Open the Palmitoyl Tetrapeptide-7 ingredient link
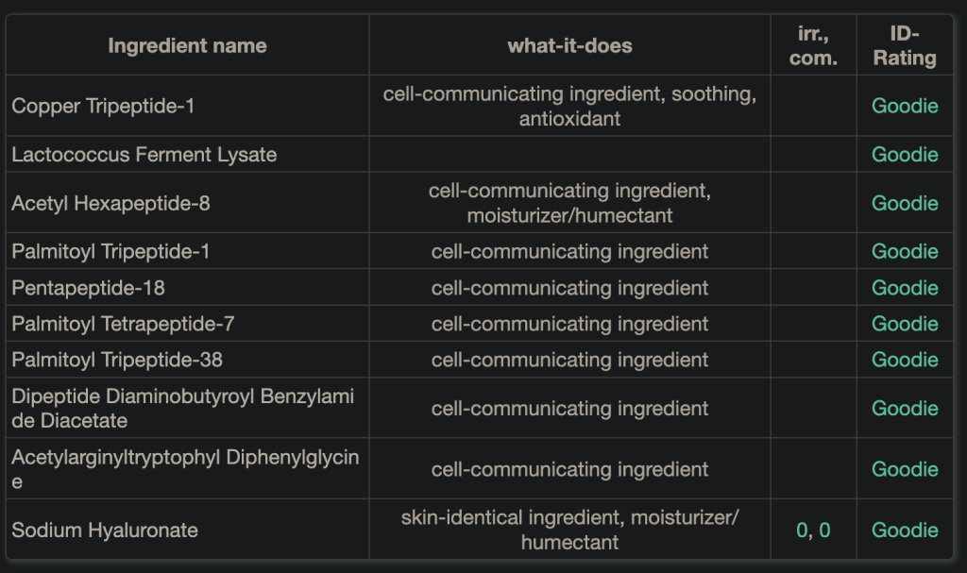Viewport: 967px width, 573px height. point(123,324)
